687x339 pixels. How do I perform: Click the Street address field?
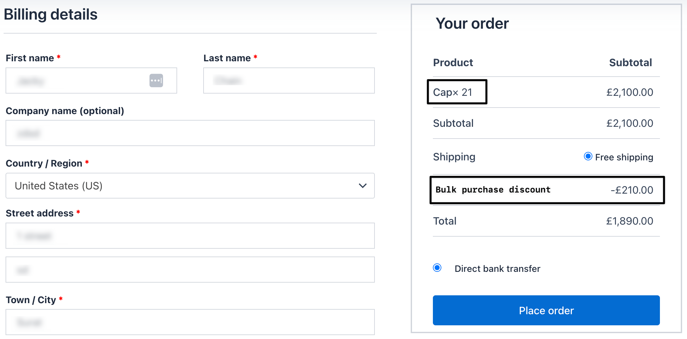190,236
